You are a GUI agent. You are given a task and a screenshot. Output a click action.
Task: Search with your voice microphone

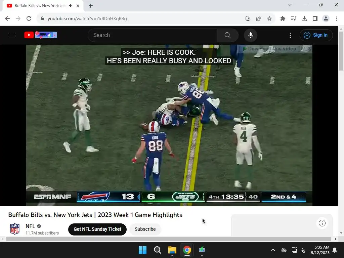click(x=250, y=35)
